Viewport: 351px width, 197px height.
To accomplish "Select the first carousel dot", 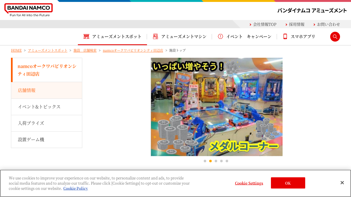I will tap(205, 161).
